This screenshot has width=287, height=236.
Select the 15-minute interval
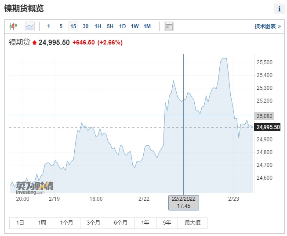point(73,26)
